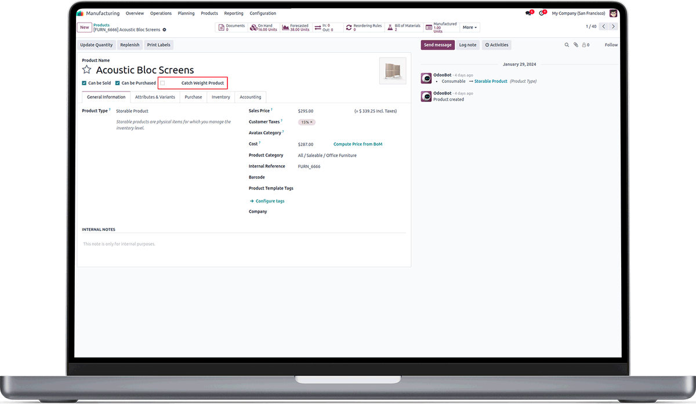The image size is (696, 404).
Task: Open the Documents smart button
Action: [x=231, y=27]
